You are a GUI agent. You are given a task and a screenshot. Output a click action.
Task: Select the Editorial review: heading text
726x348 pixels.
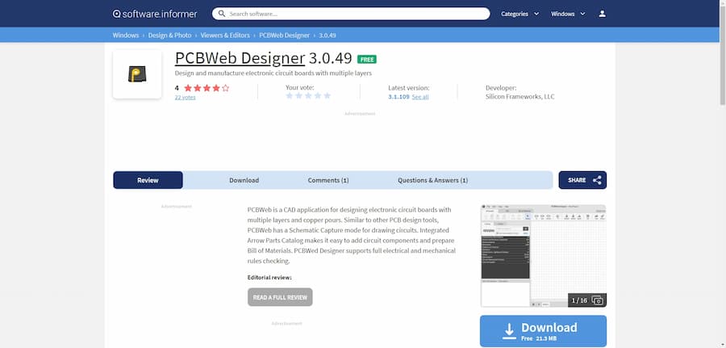click(x=269, y=278)
